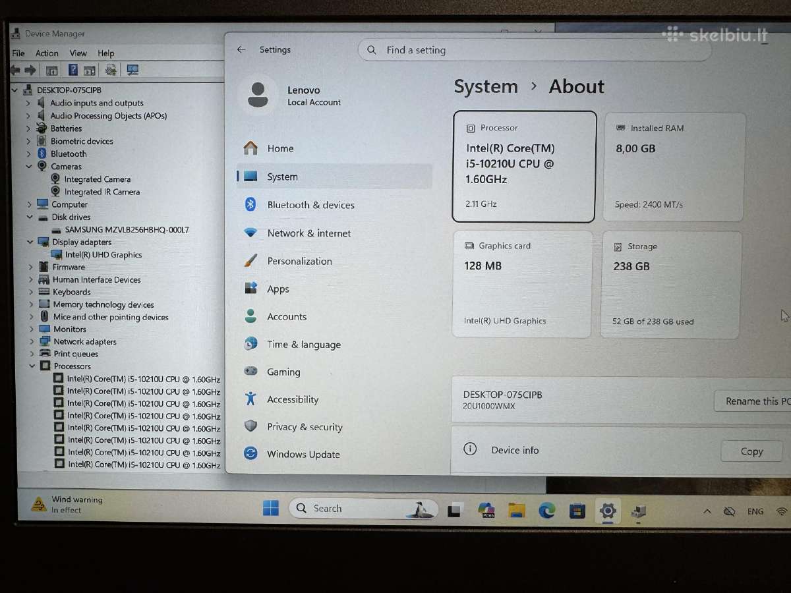
Task: Open Home in Settings sidebar
Action: click(334, 148)
